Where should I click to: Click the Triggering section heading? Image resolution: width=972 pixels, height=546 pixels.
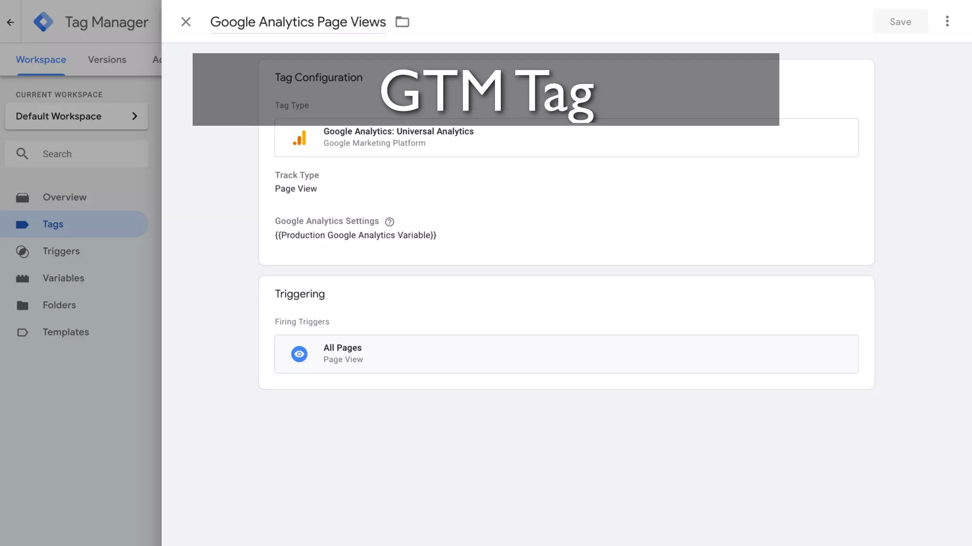point(300,294)
